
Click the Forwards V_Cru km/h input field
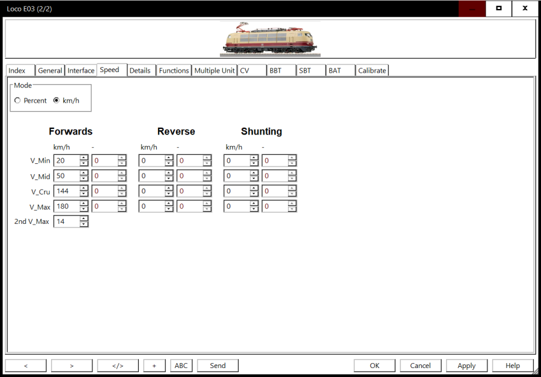click(x=66, y=192)
